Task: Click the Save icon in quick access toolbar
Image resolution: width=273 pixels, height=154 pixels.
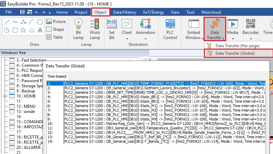Action: coord(22,12)
